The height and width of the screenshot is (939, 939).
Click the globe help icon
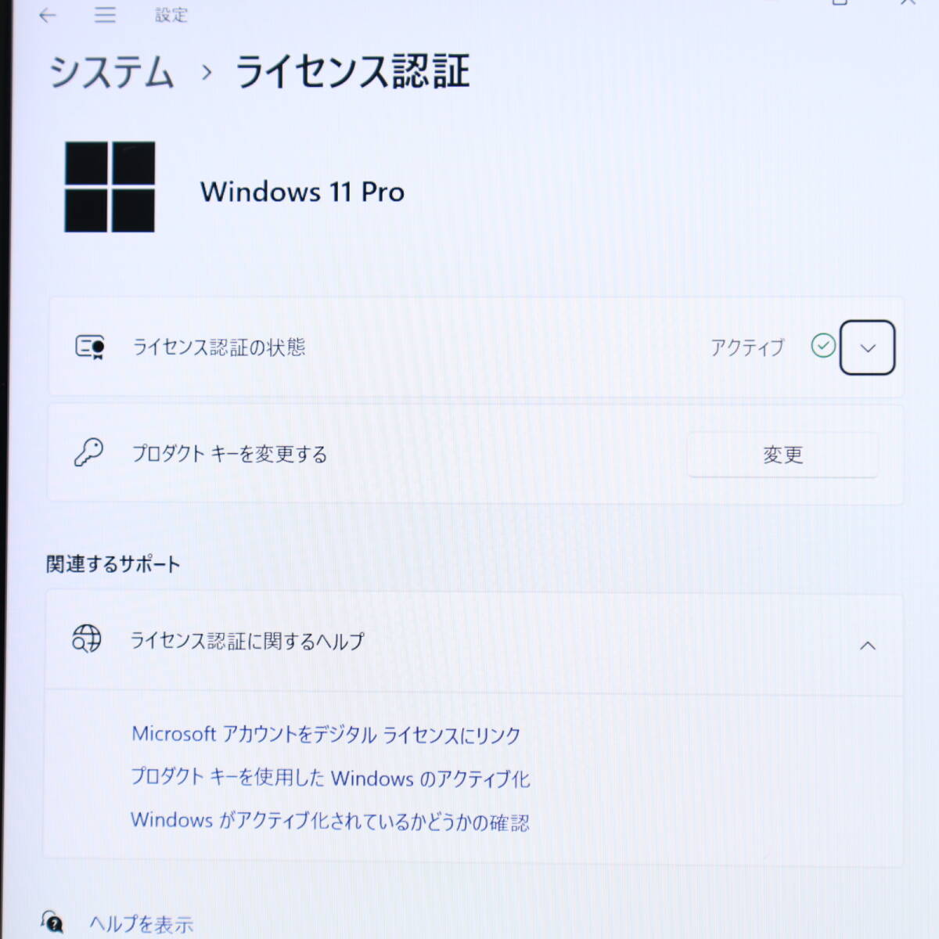coord(87,639)
